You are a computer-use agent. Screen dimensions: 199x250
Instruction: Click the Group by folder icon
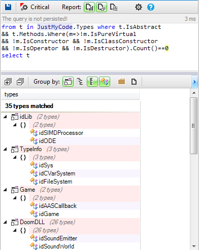point(121,82)
